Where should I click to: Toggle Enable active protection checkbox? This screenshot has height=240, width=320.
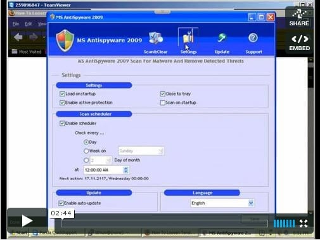[62, 103]
